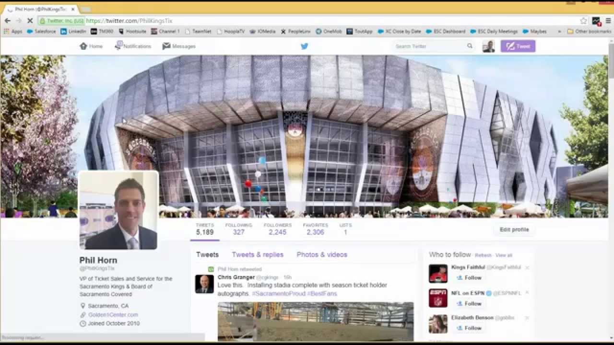Dismiss Kings Faithful follow suggestion
Screen dimensions: 614x345
[527, 267]
